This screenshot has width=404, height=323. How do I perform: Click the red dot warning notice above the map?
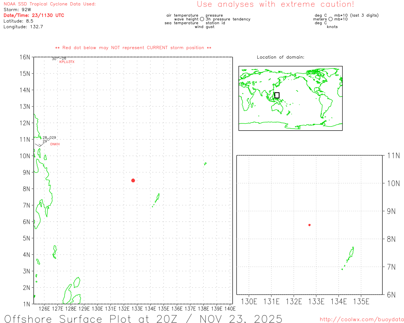point(133,48)
